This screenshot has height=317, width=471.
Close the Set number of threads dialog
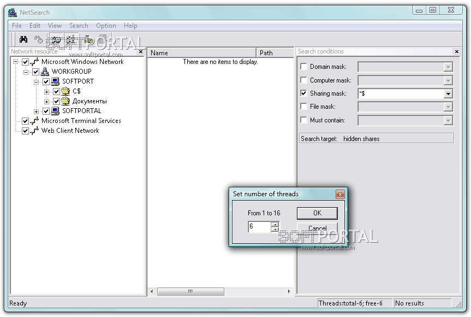pyautogui.click(x=340, y=194)
